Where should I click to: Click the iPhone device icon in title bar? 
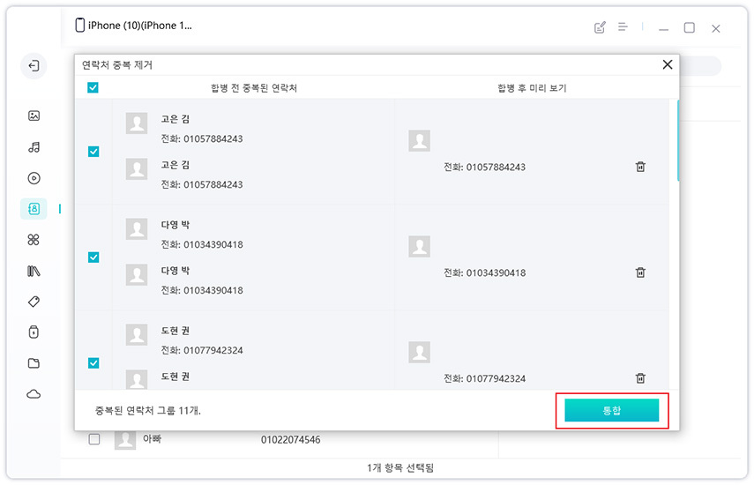80,25
